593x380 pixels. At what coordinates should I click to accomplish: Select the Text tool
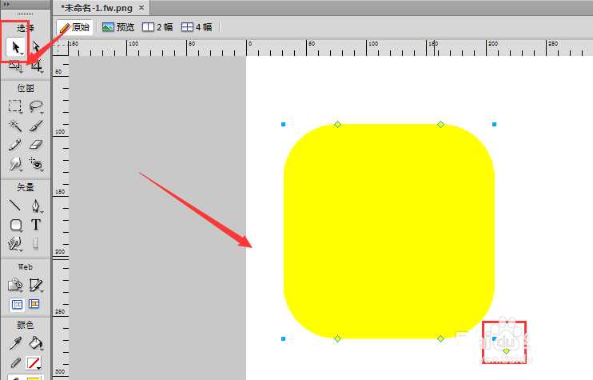[36, 225]
